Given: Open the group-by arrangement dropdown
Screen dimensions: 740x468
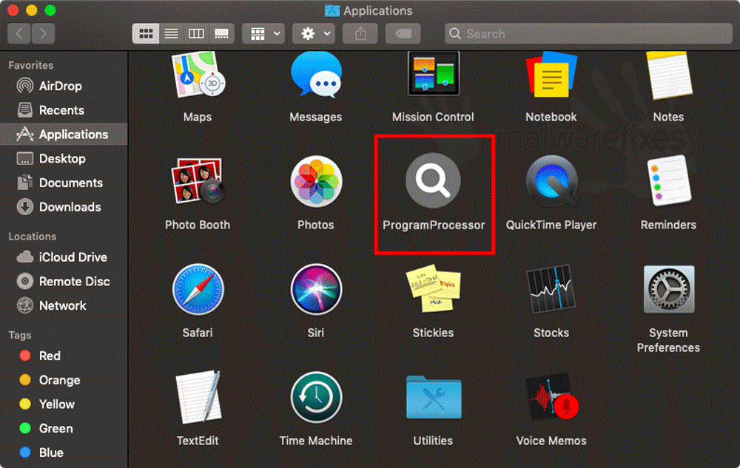Looking at the screenshot, I should (263, 33).
